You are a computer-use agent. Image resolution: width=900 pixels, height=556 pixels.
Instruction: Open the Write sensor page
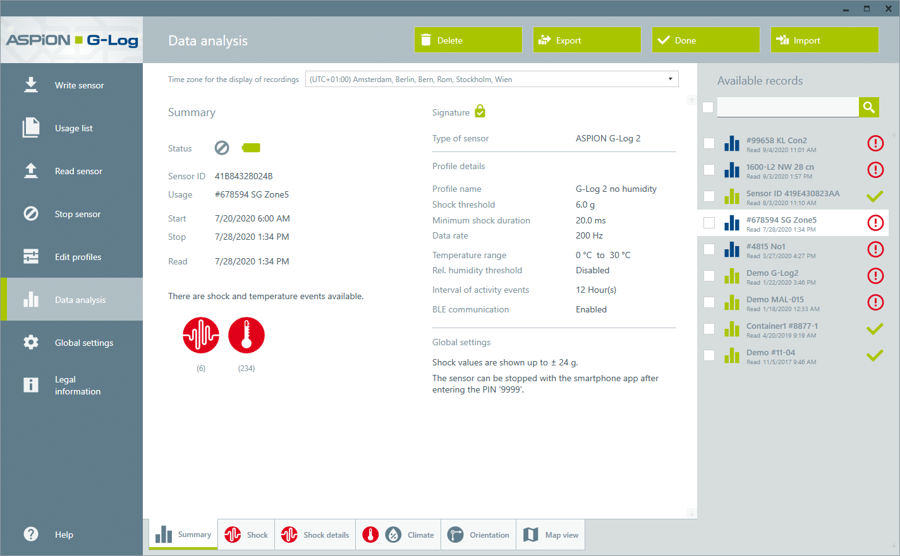pyautogui.click(x=71, y=85)
